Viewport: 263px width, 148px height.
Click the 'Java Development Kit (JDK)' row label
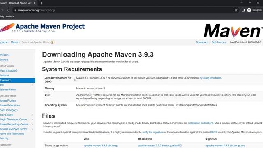click(58, 80)
